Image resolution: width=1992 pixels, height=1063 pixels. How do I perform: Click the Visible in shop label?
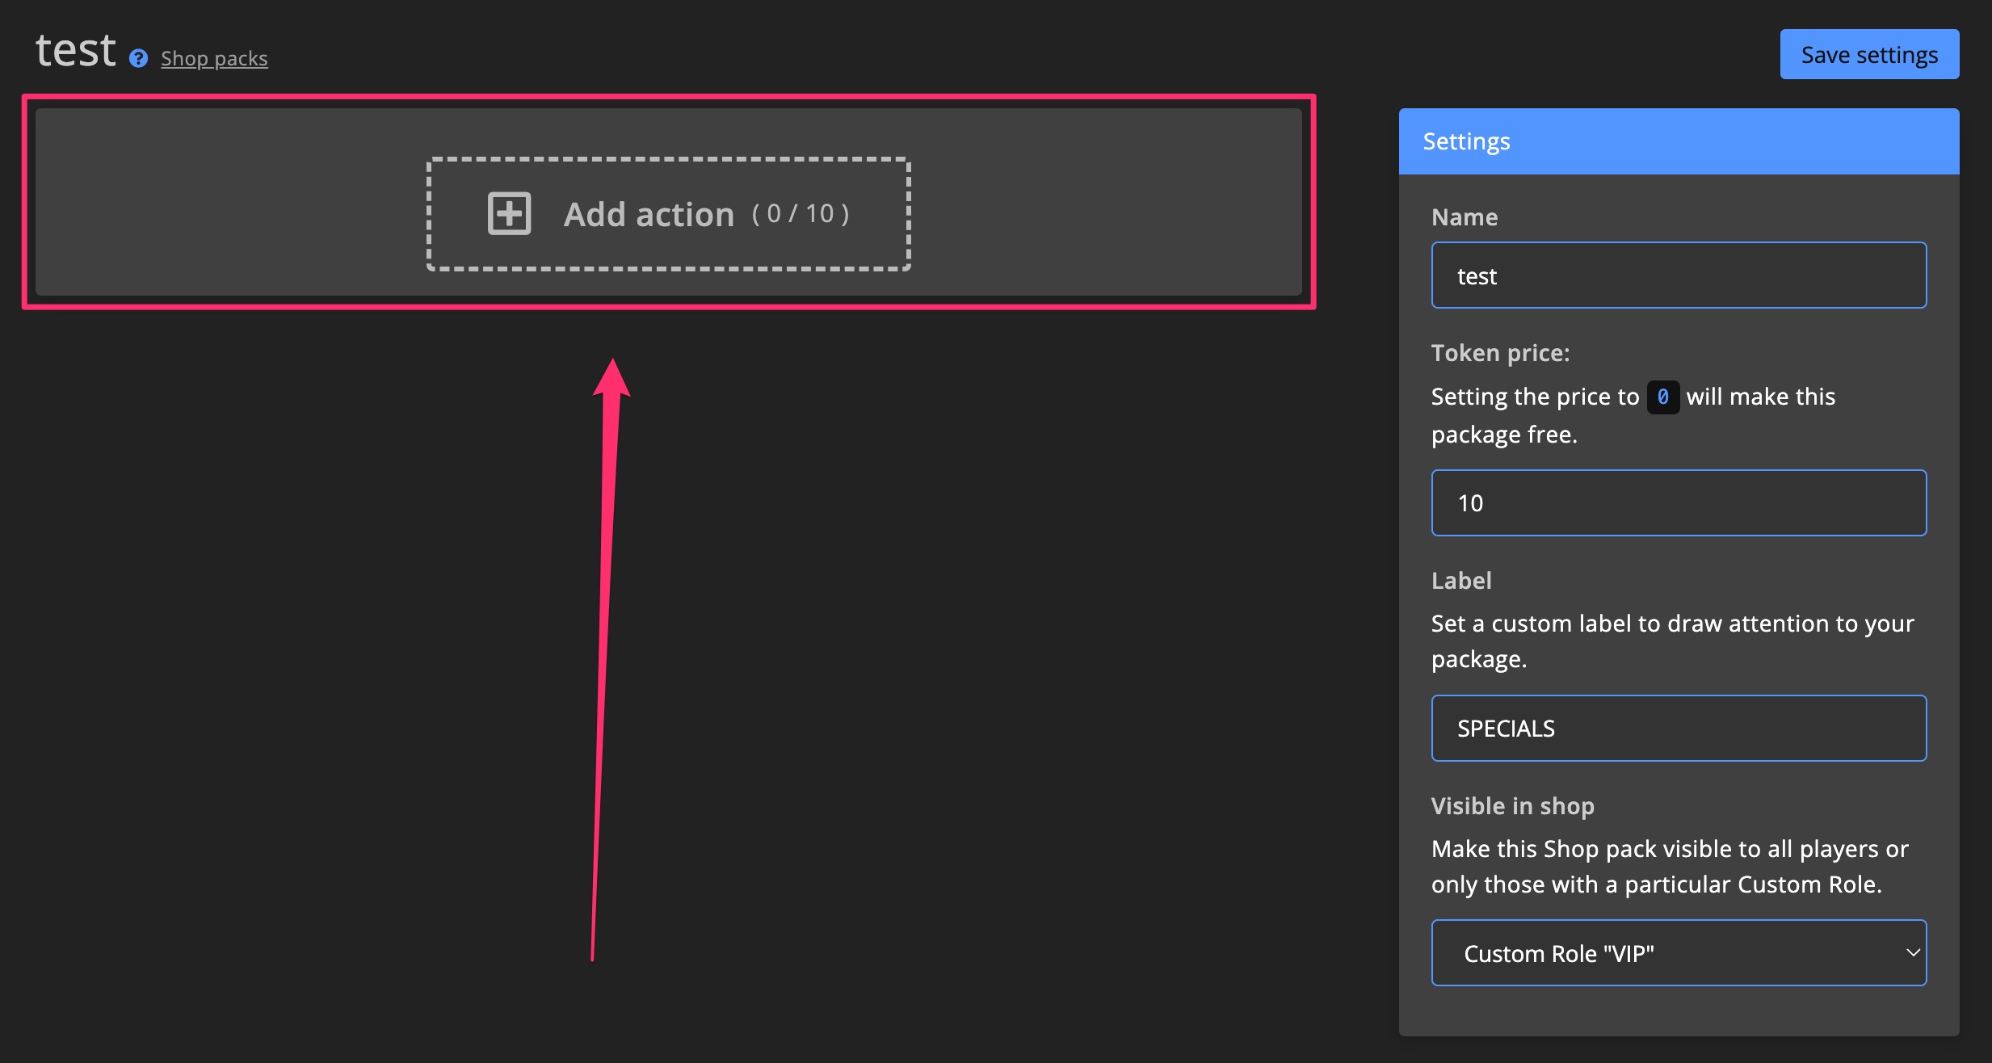click(1512, 805)
